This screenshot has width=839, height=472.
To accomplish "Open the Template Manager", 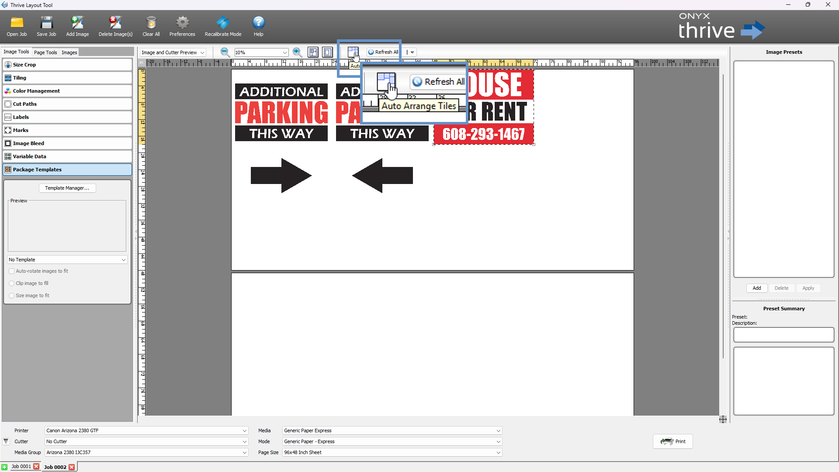I will 67,188.
